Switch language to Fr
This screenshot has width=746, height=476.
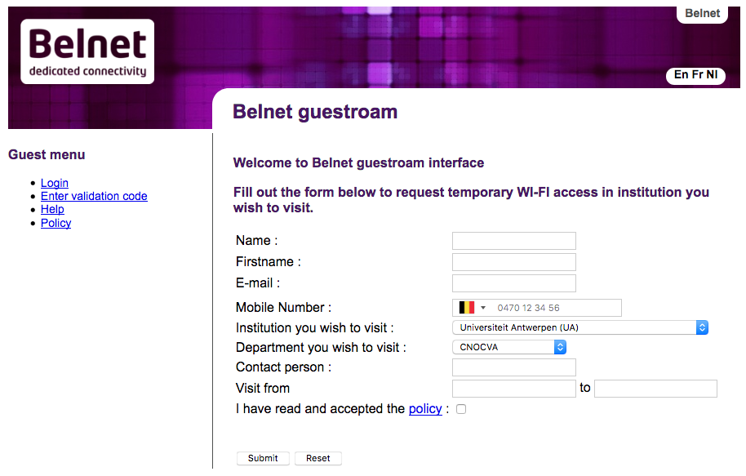point(698,75)
